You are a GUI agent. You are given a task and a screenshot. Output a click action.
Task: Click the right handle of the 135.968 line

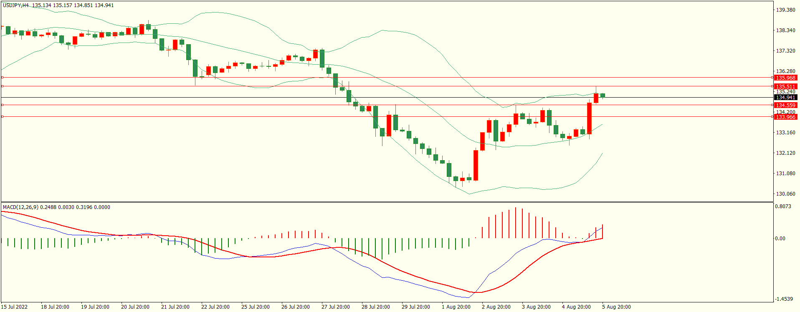(772, 78)
